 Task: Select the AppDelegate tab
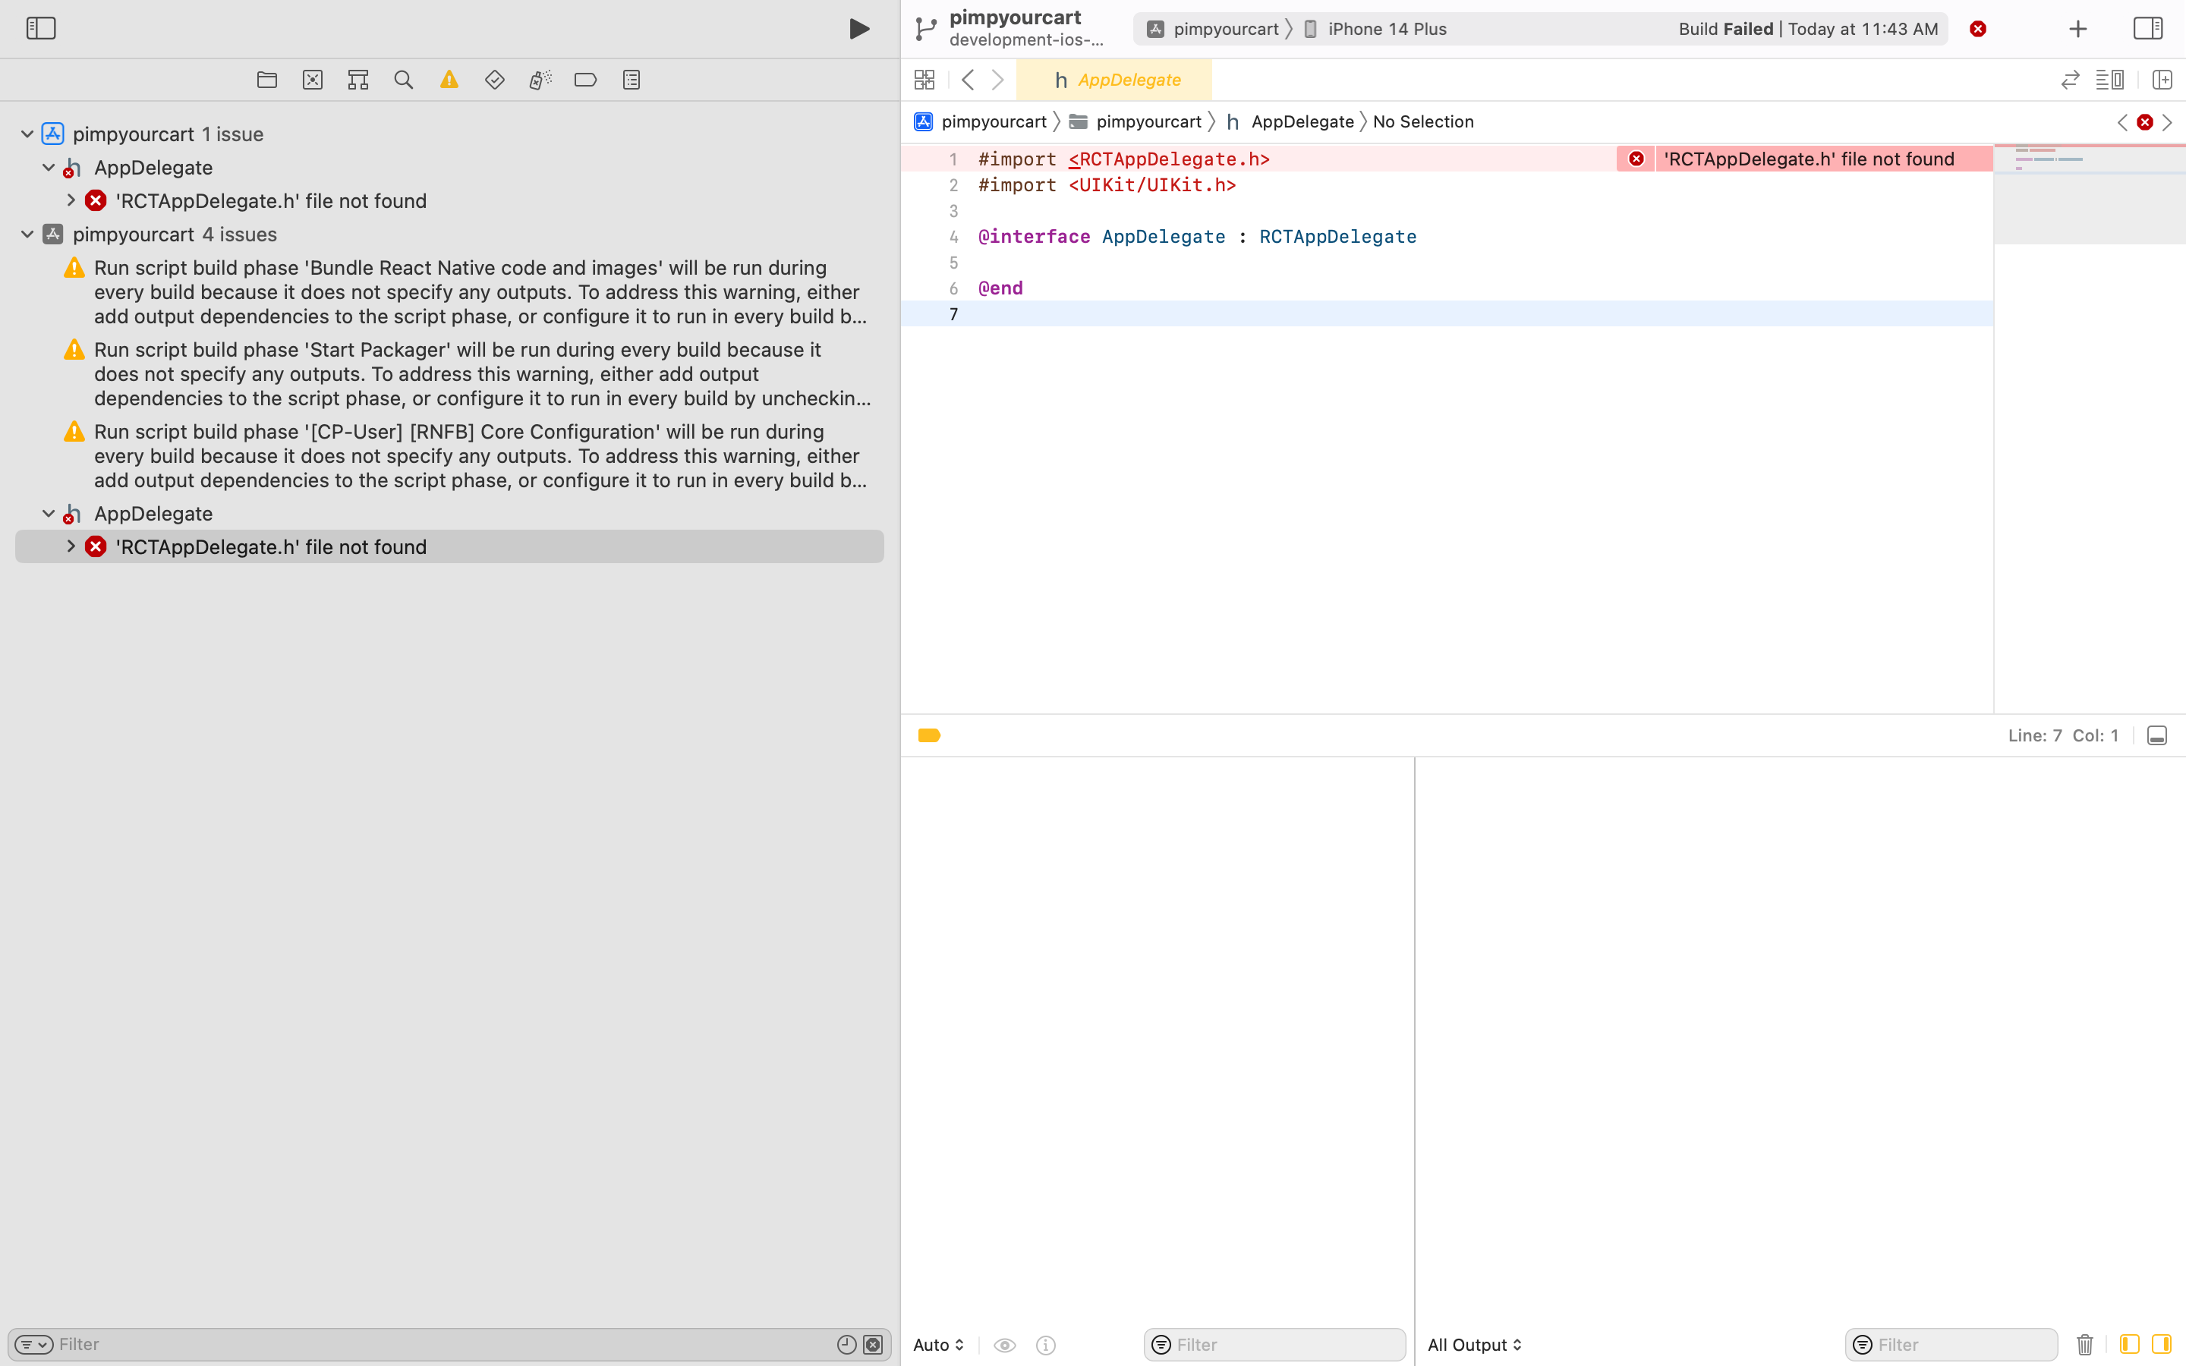pos(1126,80)
